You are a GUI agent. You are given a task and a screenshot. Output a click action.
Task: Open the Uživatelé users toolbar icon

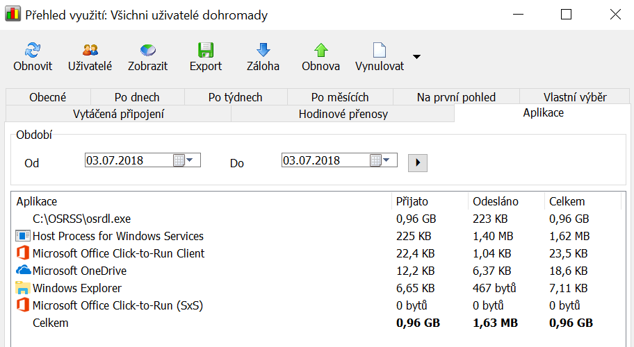tap(90, 50)
